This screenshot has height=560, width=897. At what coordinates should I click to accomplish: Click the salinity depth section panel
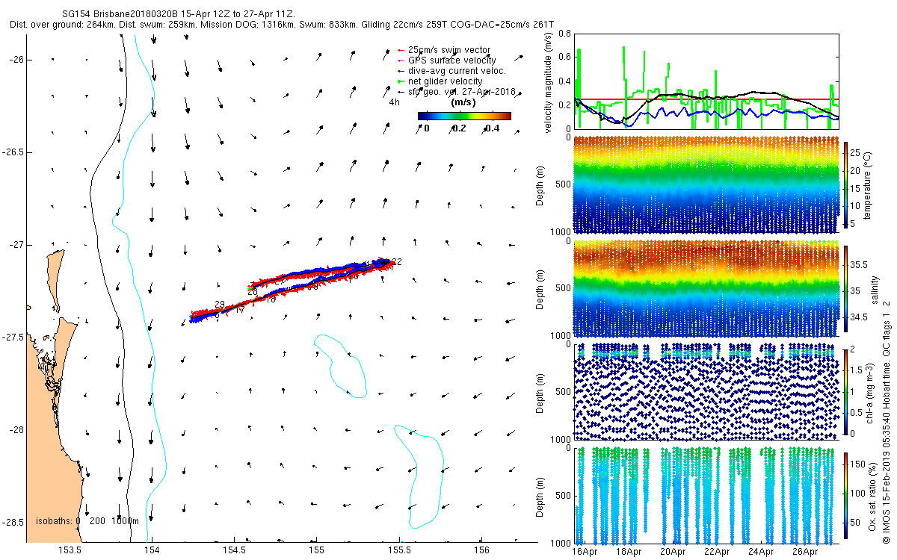706,287
